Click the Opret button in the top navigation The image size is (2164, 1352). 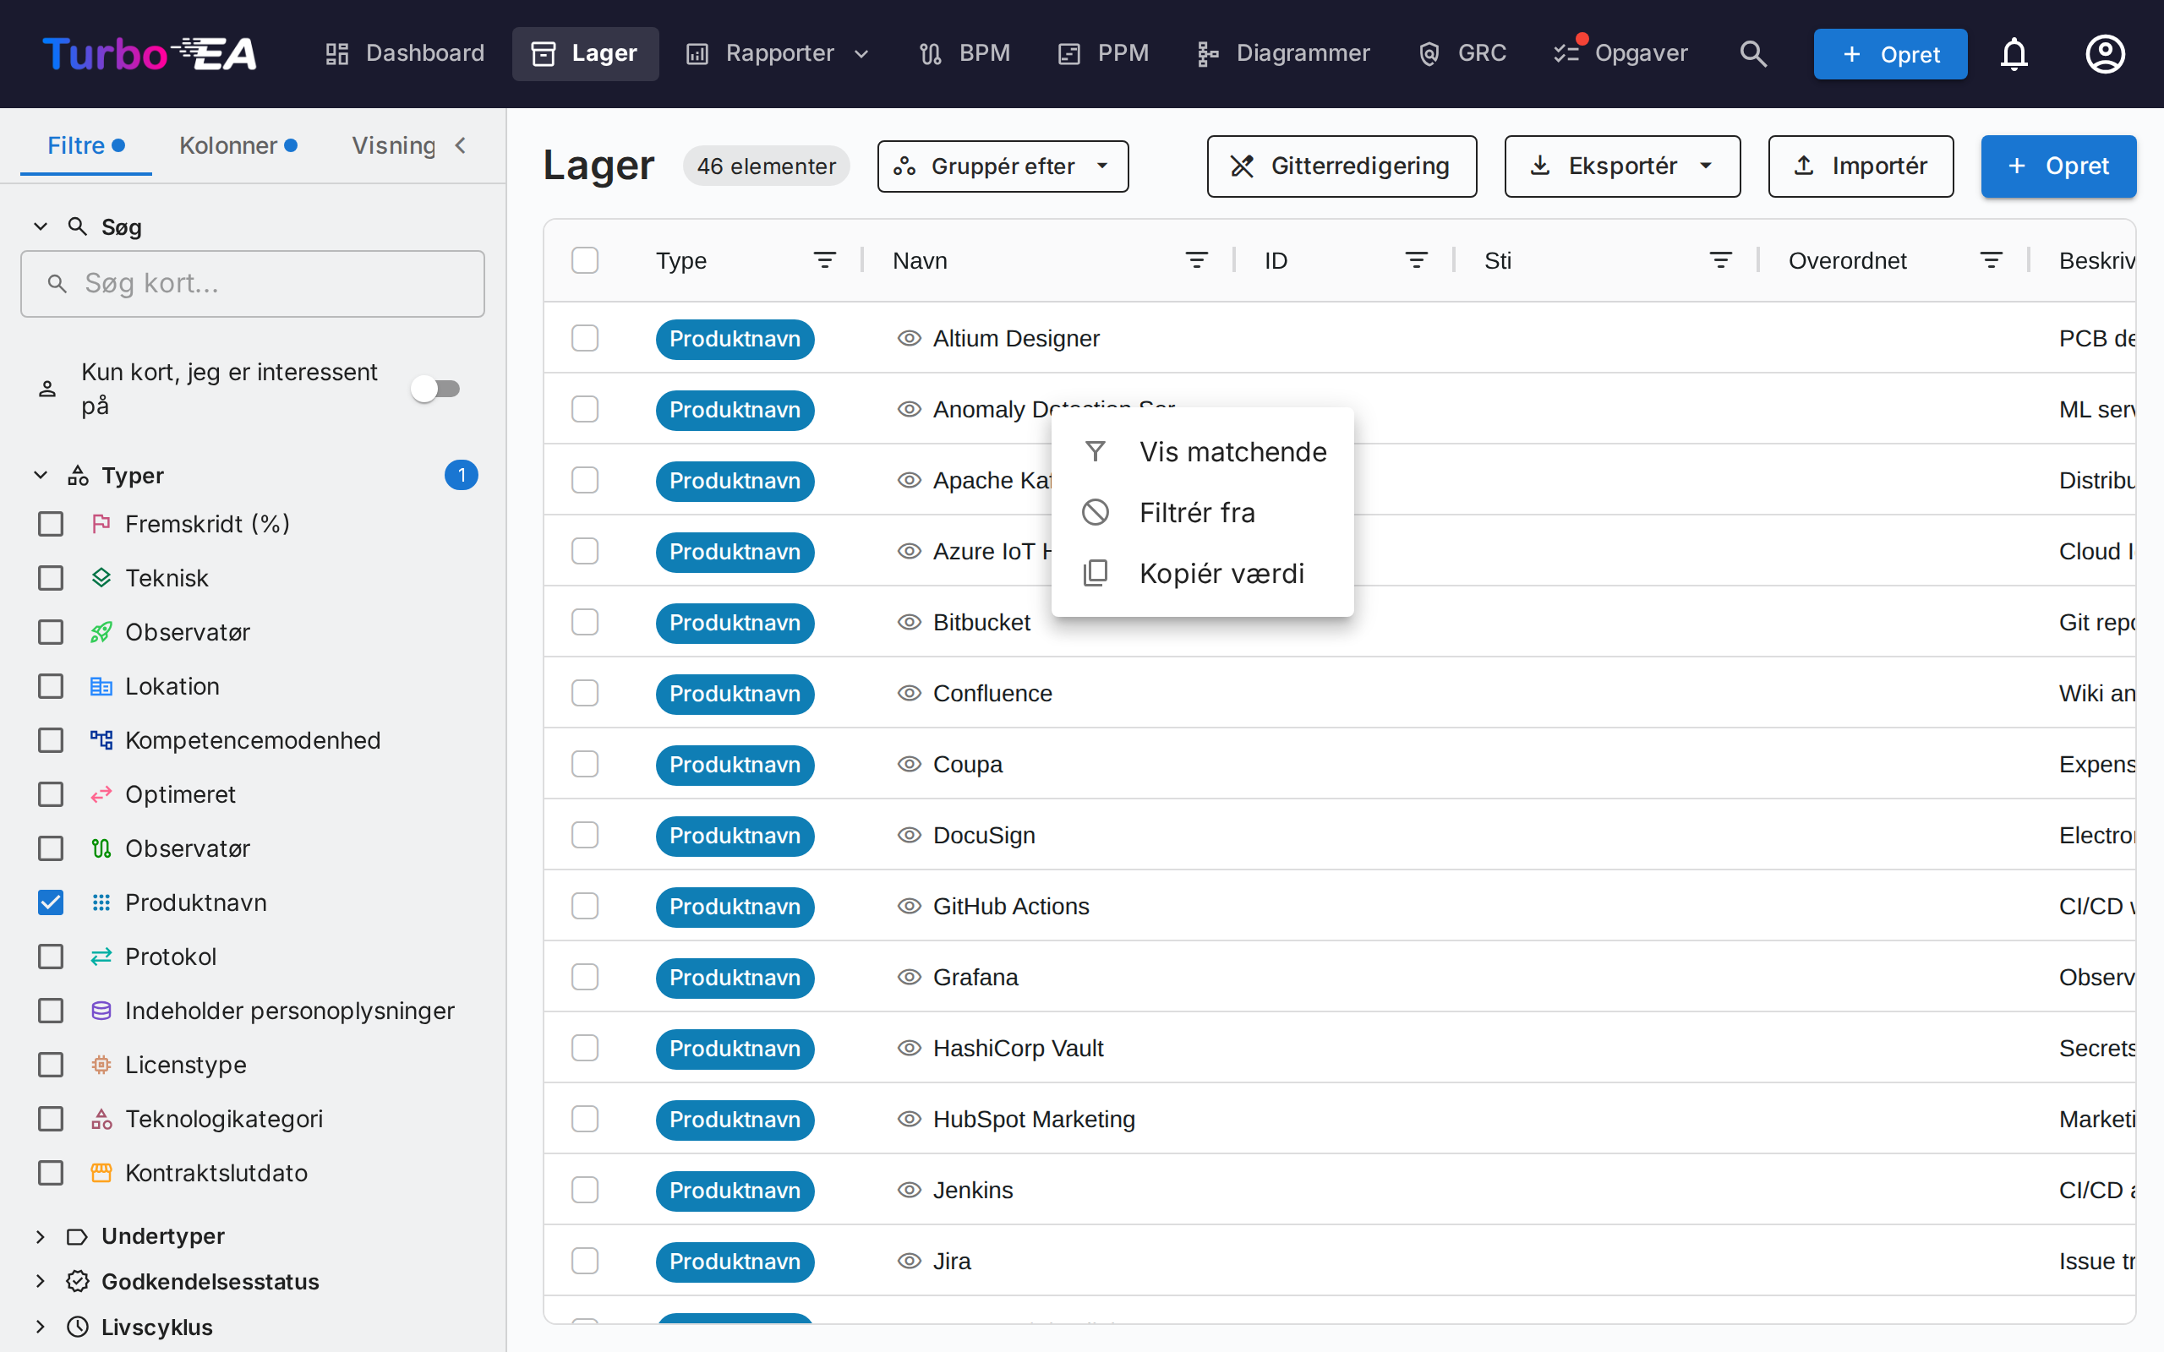coord(1890,53)
